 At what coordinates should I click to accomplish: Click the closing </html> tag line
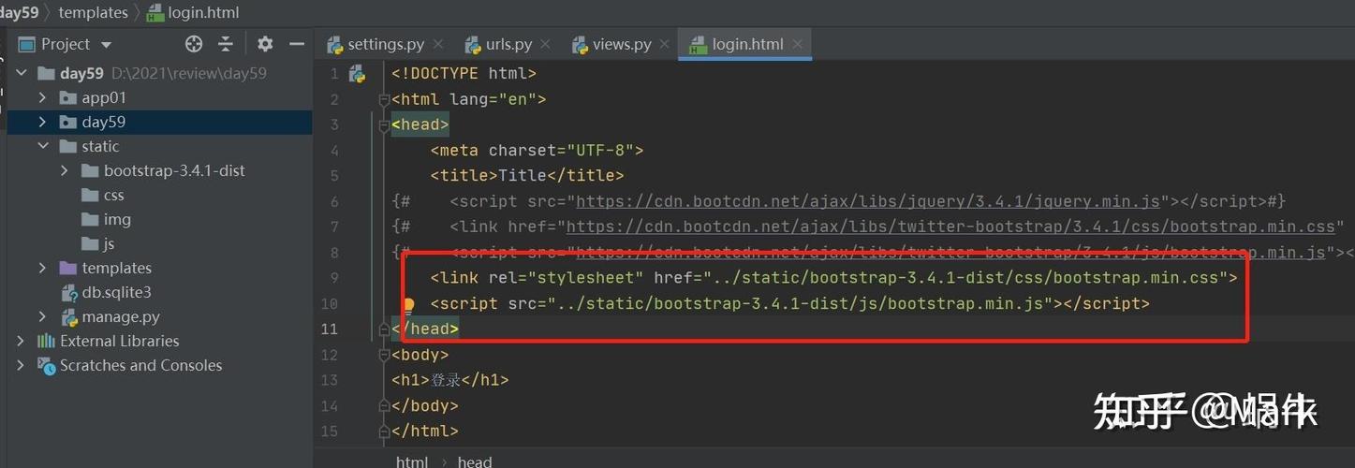coord(425,431)
